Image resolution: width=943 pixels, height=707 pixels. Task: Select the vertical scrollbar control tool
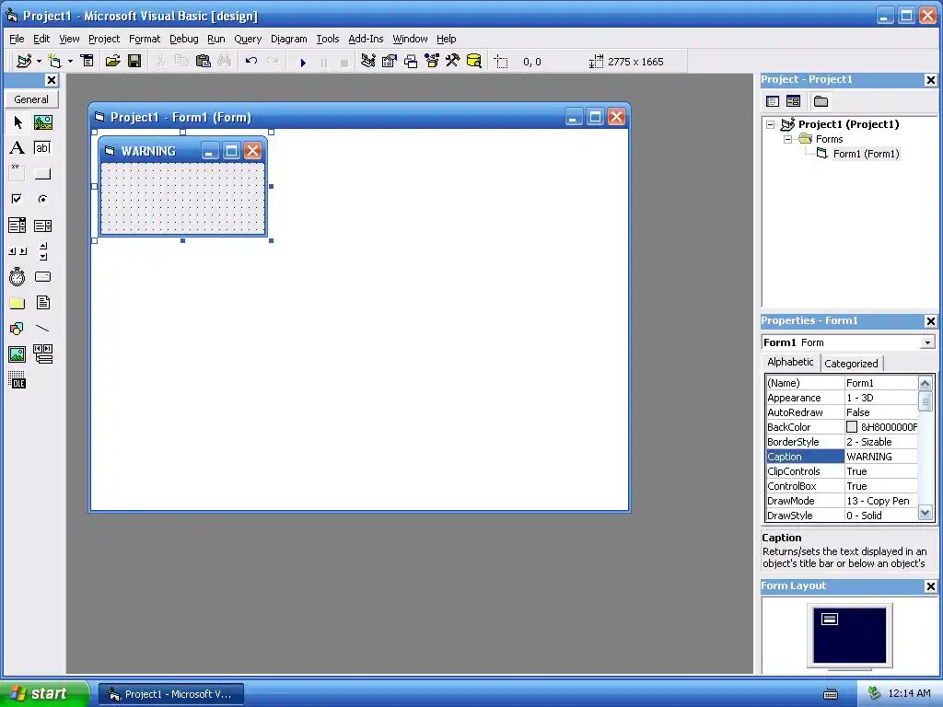tap(42, 251)
